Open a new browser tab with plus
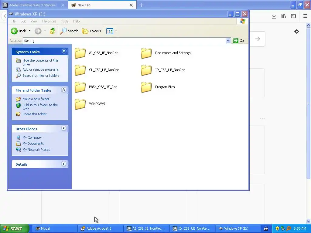311x233 pixels. [x=142, y=5]
